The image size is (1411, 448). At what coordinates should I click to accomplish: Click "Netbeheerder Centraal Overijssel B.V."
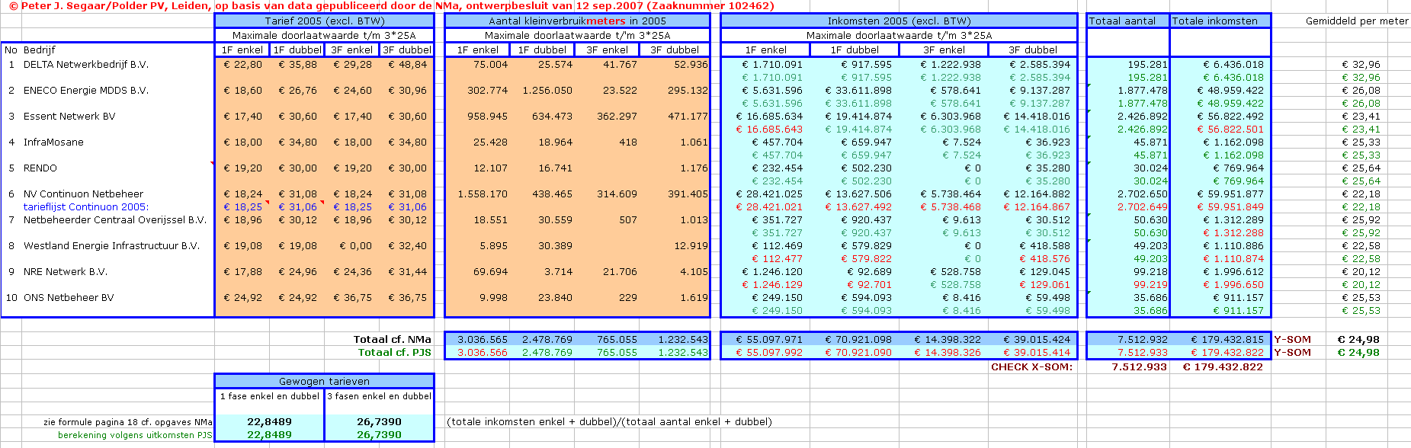[x=115, y=220]
